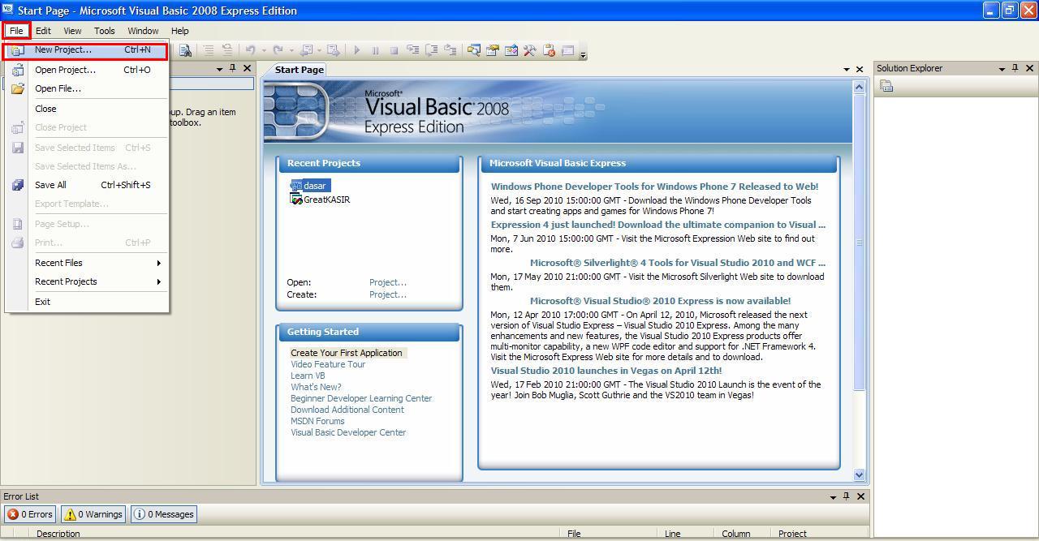Image resolution: width=1039 pixels, height=541 pixels.
Task: Open the Redo history dropdown arrow
Action: click(291, 50)
